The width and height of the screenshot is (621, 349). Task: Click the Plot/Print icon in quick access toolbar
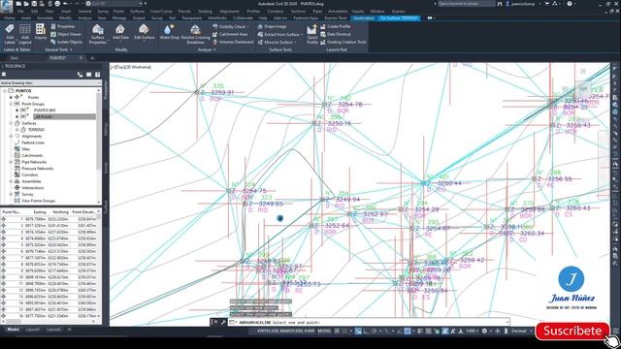point(57,4)
